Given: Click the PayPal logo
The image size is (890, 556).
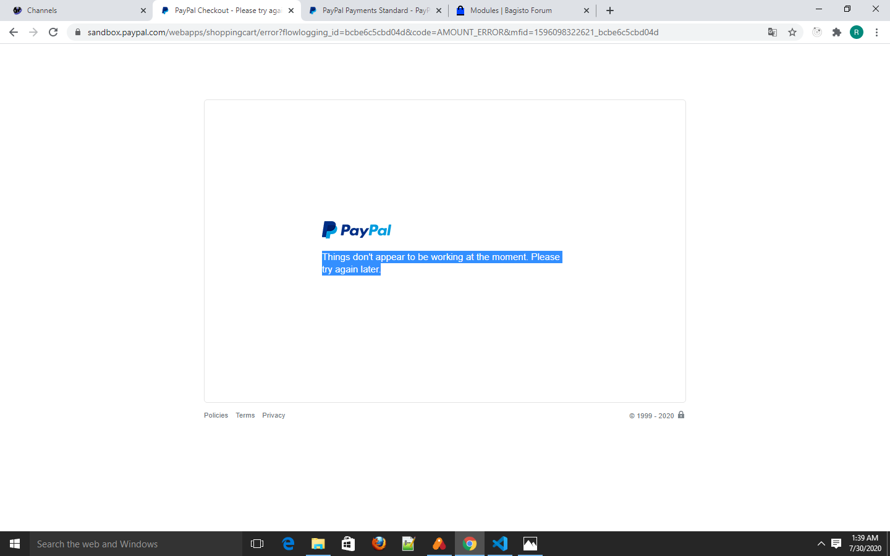Looking at the screenshot, I should (357, 230).
